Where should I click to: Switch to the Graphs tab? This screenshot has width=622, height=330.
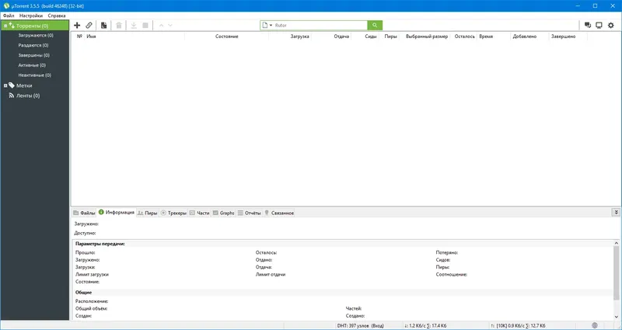(x=224, y=213)
